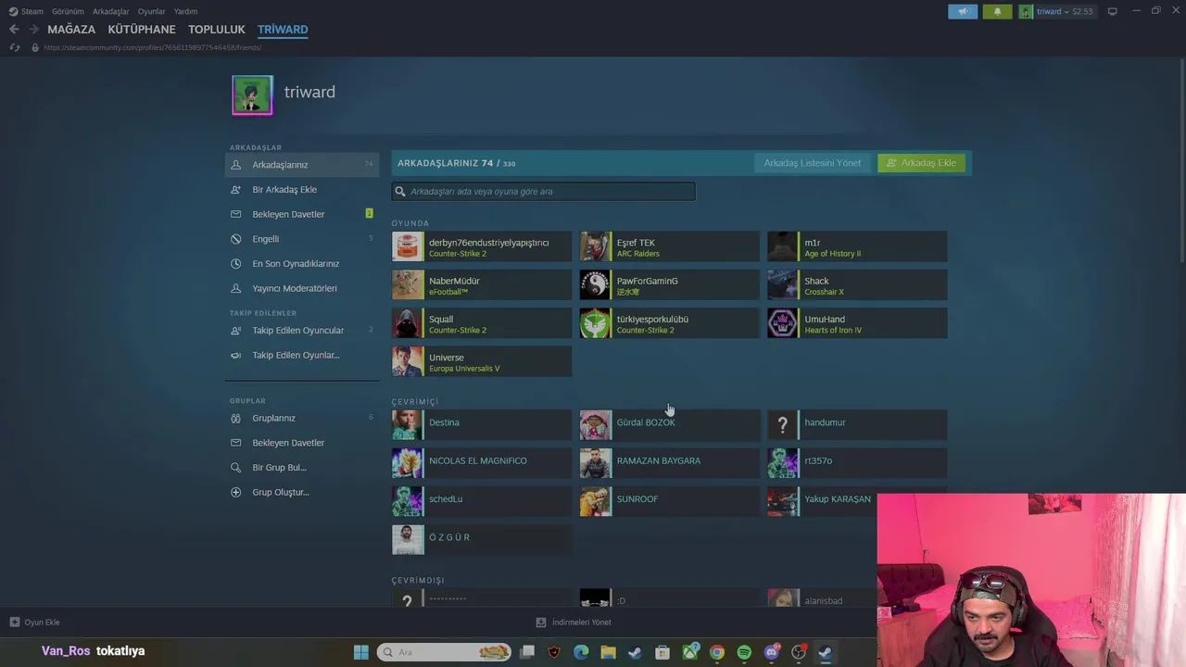Click the Bekleyen Davetler envelope icon under Arkadaşlar
The width and height of the screenshot is (1186, 667).
point(235,214)
